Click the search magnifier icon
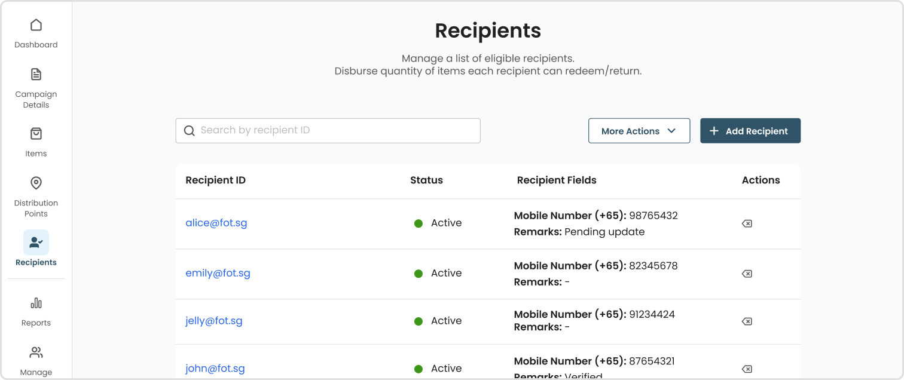Viewport: 904px width, 380px height. 189,130
